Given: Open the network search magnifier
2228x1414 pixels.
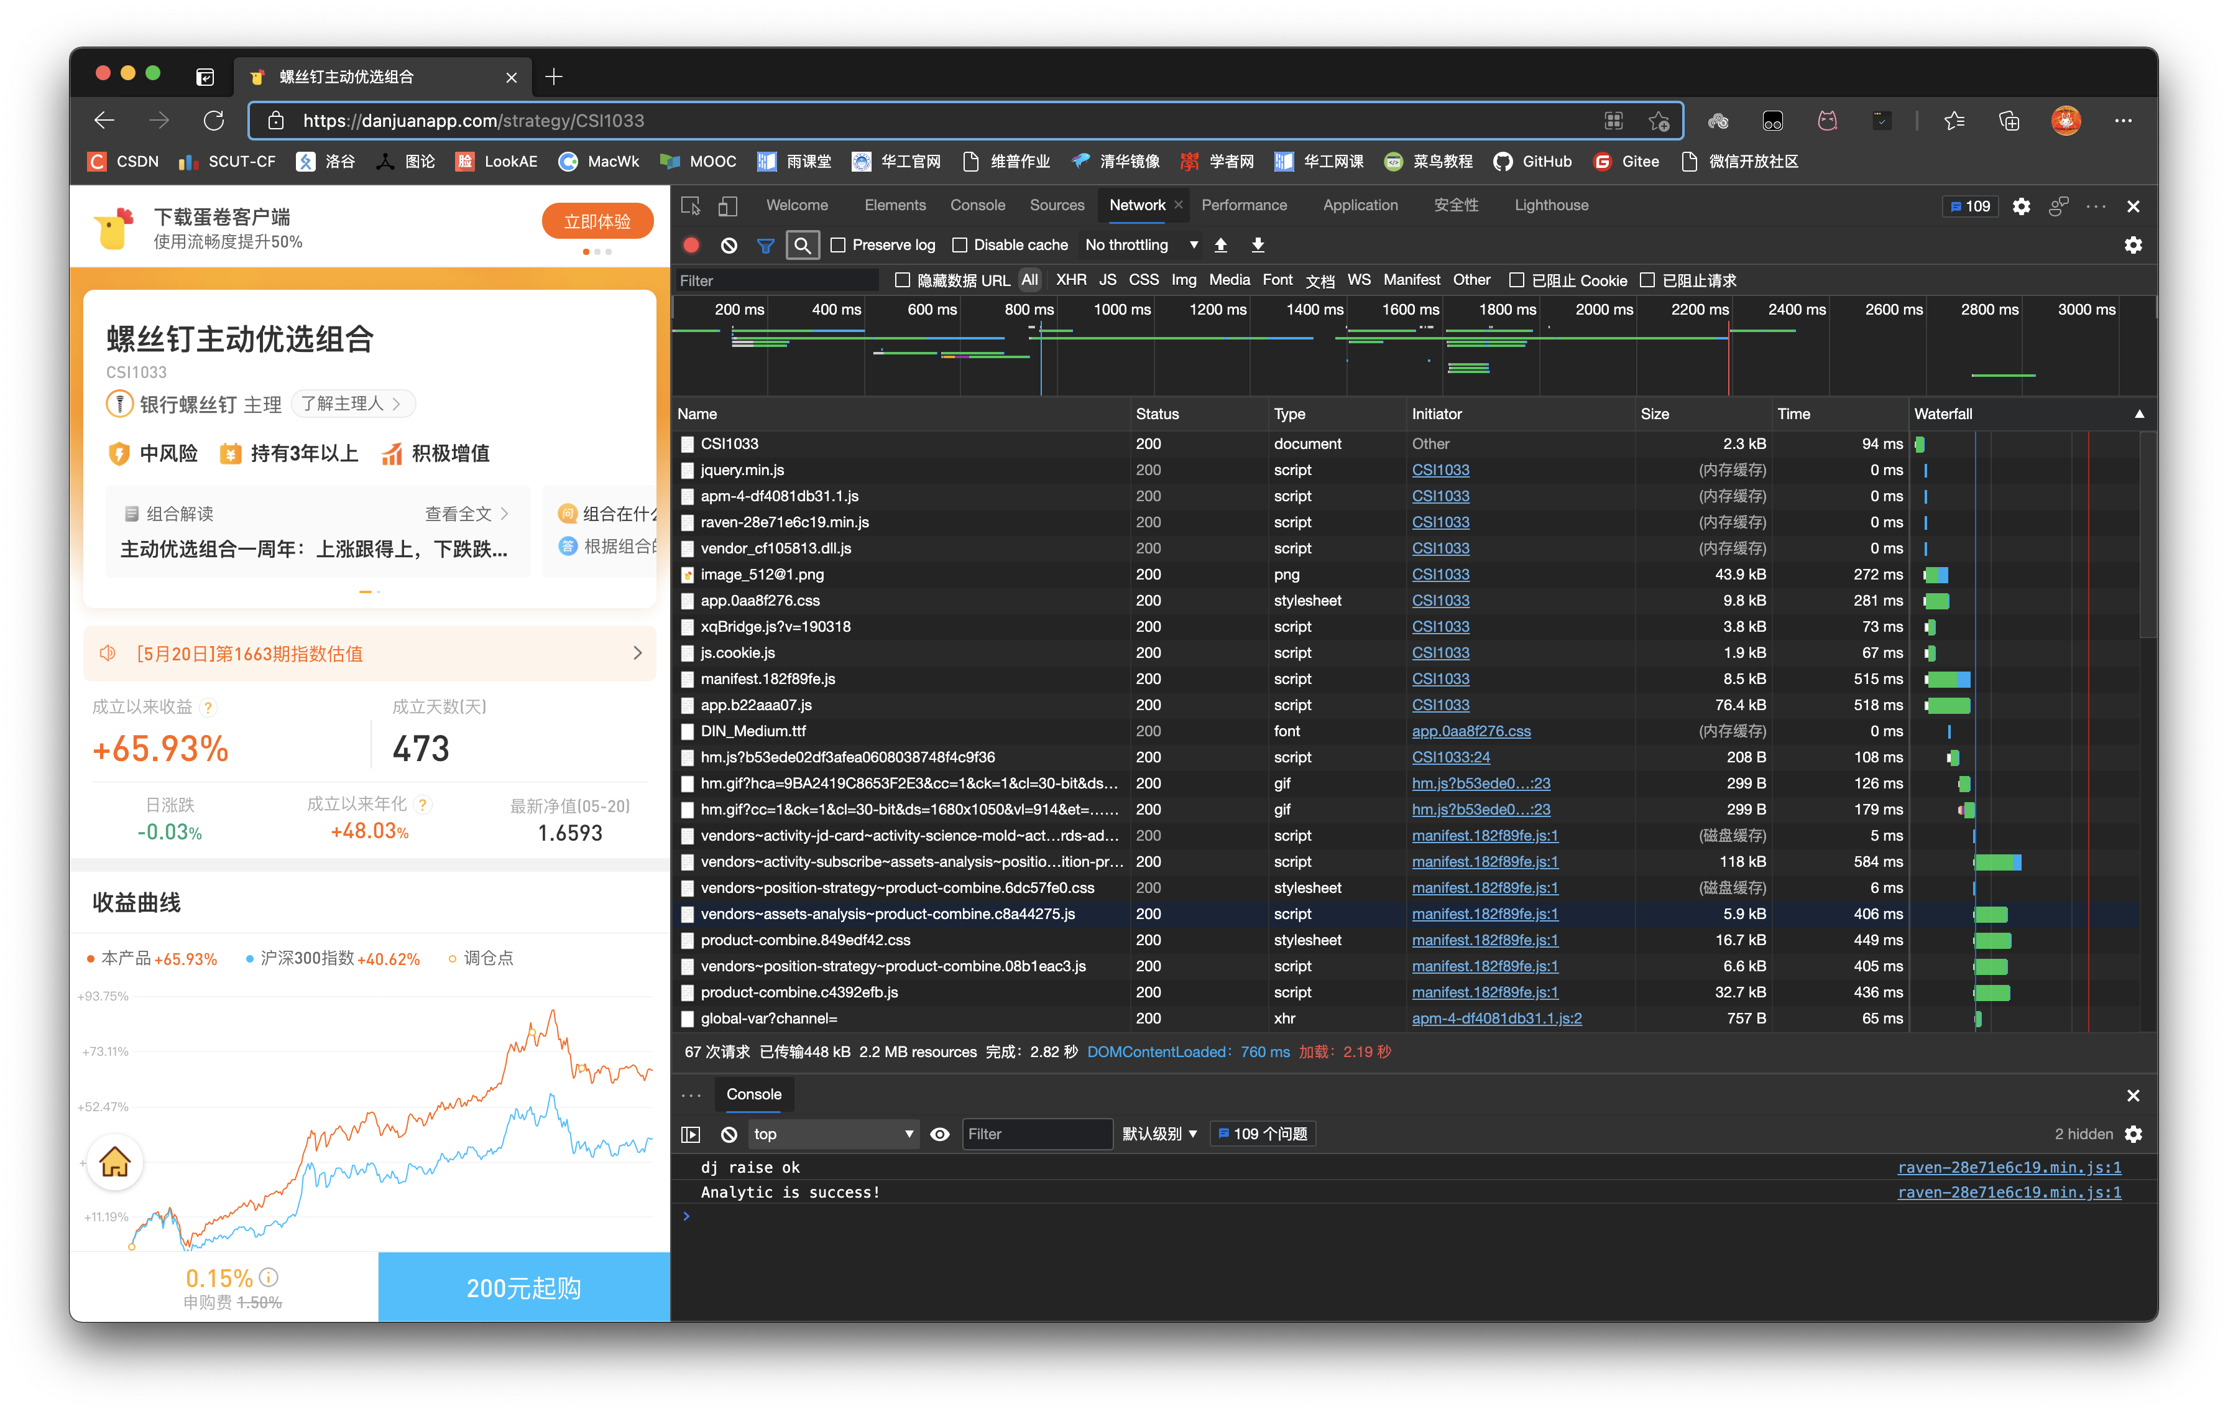Looking at the screenshot, I should [x=802, y=245].
